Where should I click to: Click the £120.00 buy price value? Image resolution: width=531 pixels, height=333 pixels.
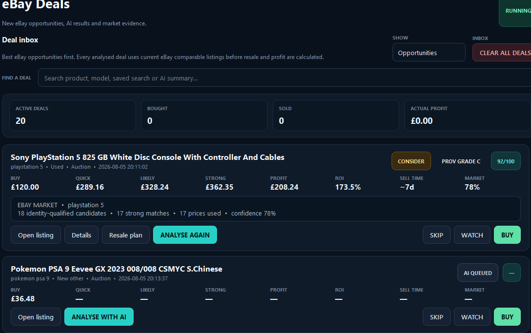point(25,187)
